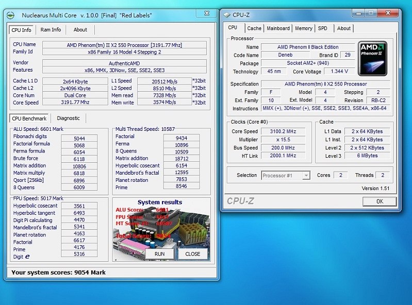Click the Threads count value in CPU-Z
412x305 pixels.
[x=383, y=175]
